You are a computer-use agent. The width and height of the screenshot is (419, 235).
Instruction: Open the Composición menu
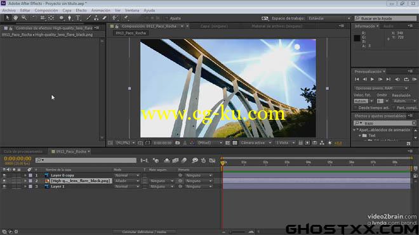point(46,10)
